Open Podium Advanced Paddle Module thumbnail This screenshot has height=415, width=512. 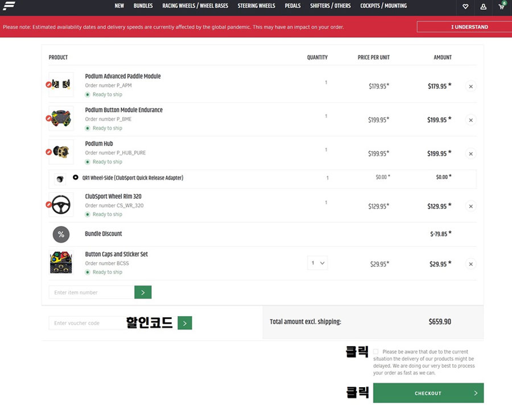(61, 85)
